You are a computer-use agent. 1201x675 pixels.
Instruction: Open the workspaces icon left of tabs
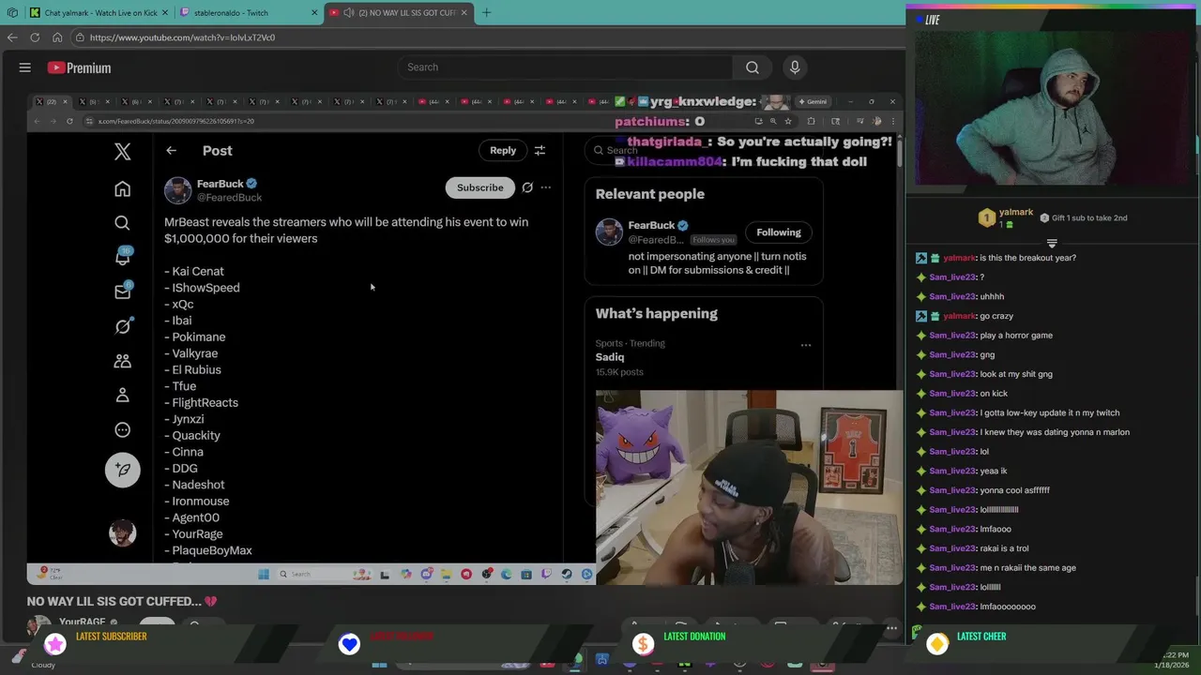pyautogui.click(x=12, y=13)
